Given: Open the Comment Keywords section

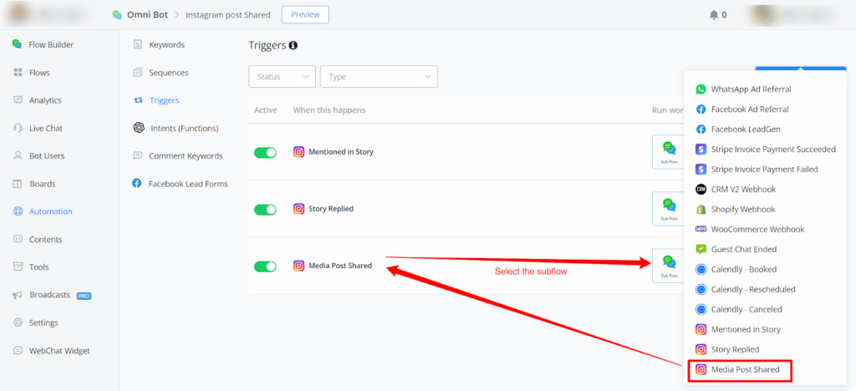Looking at the screenshot, I should 186,155.
